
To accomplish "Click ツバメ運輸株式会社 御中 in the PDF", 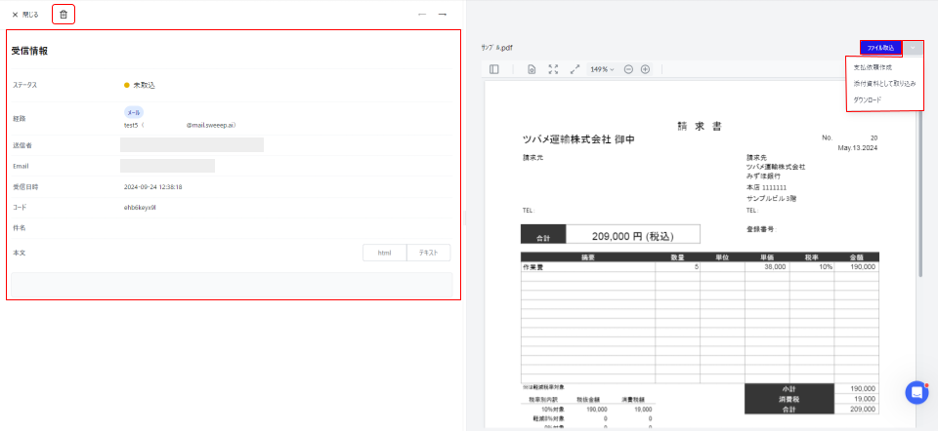I will (x=578, y=139).
